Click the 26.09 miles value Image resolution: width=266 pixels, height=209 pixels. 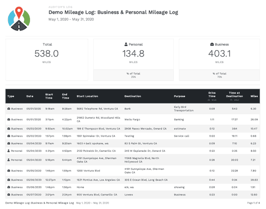point(254,119)
